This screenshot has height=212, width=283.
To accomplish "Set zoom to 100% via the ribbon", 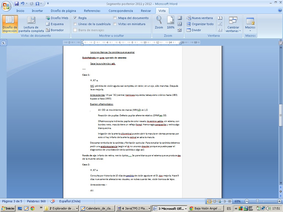I will point(171,22).
